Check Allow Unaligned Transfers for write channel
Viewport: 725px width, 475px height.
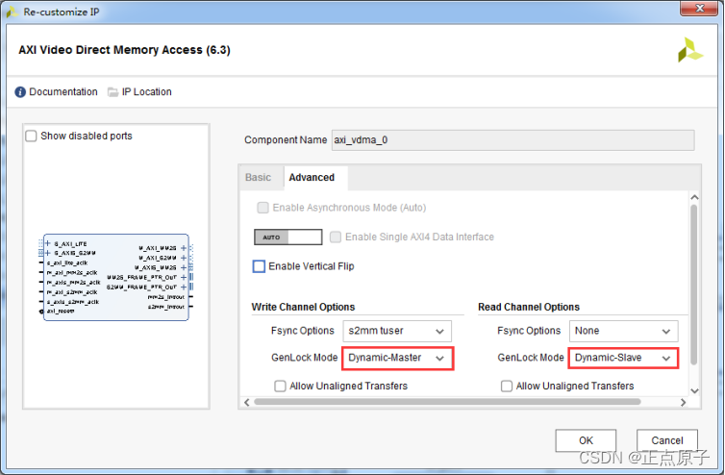(280, 386)
